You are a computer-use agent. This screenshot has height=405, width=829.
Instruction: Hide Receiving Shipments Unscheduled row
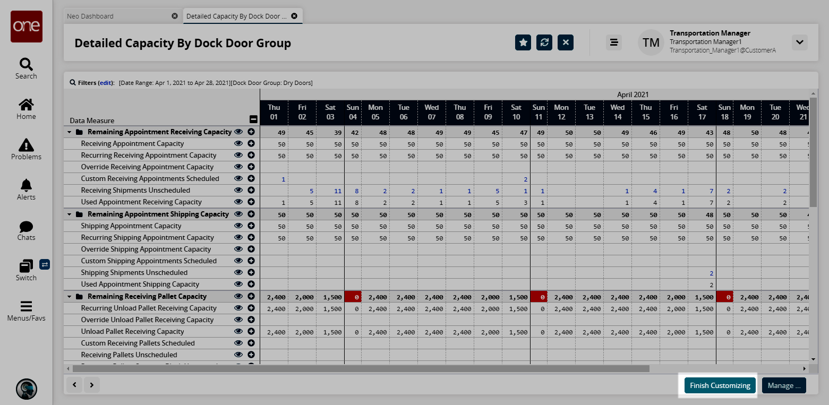238,190
